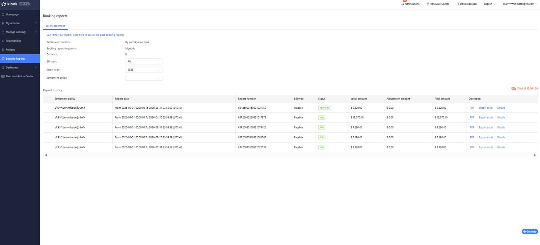
Task: View Details of the April 2026 report
Action: pyautogui.click(x=501, y=118)
